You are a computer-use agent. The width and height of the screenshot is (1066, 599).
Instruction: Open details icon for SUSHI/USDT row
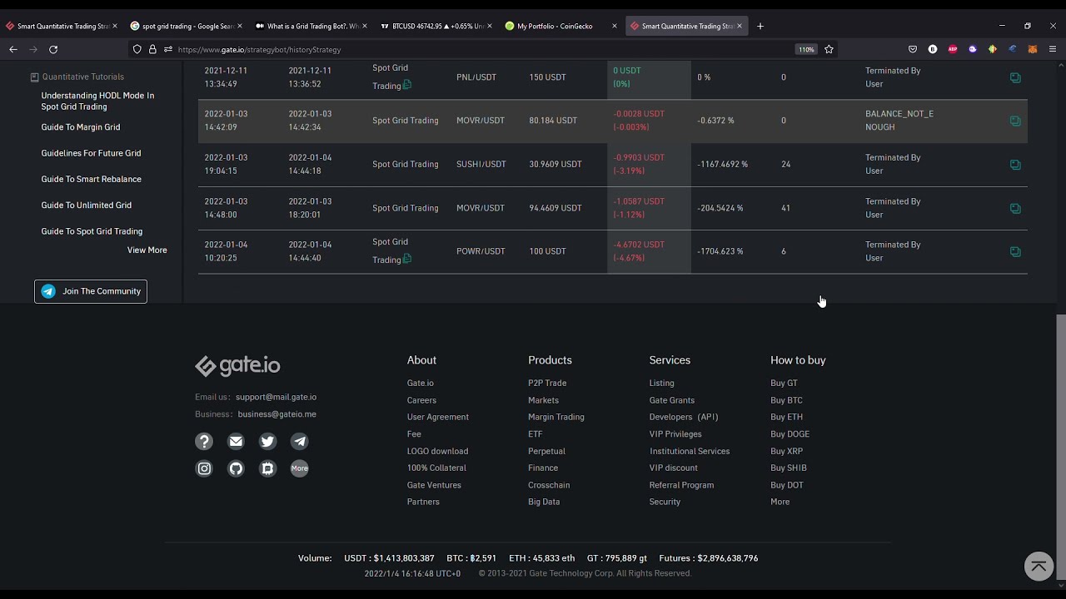[x=1015, y=165]
